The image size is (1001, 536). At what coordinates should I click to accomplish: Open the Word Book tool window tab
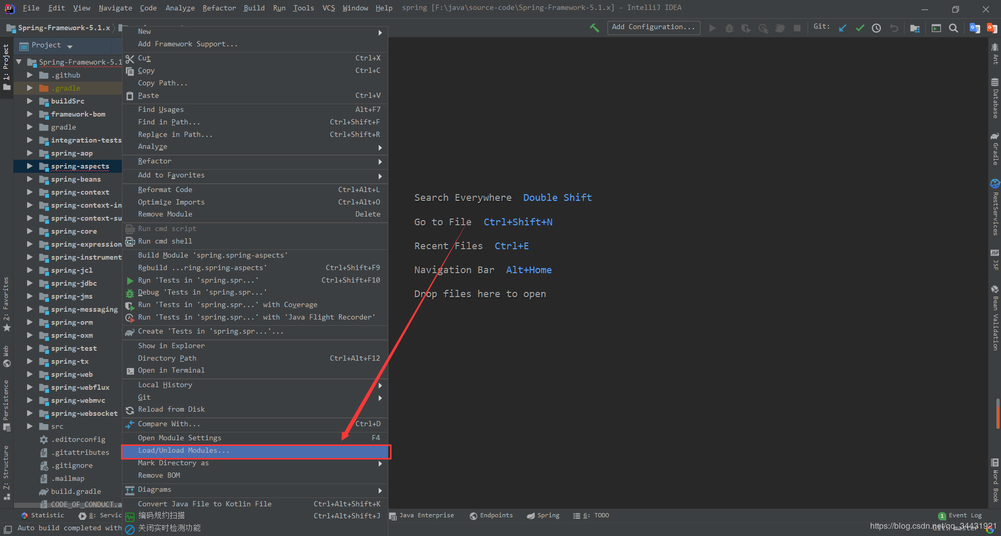995,480
